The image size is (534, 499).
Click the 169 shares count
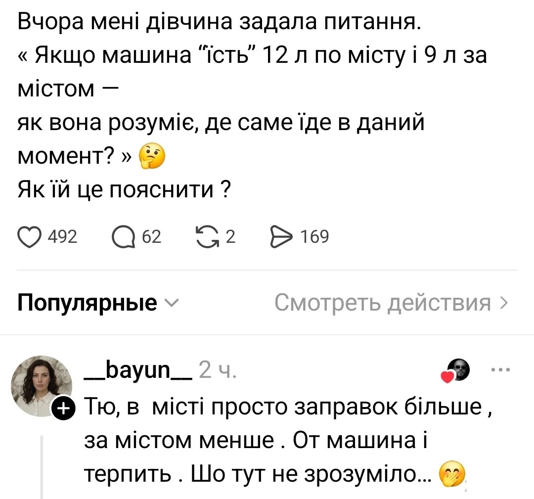pos(315,237)
